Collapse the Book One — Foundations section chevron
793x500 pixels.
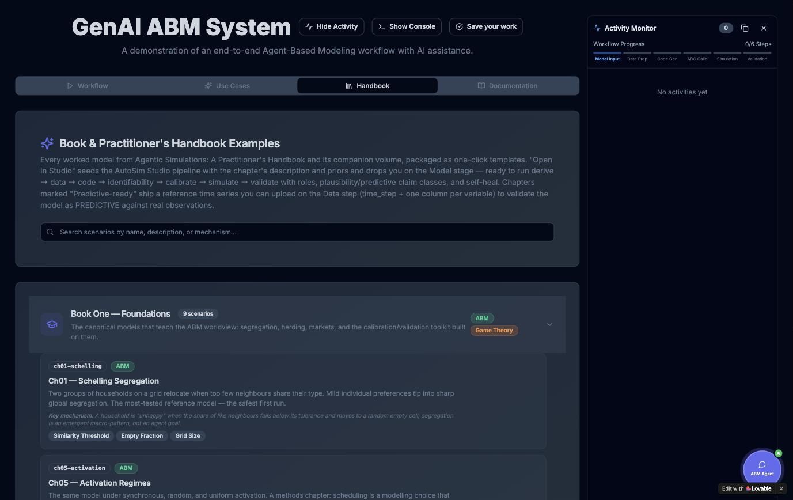(x=549, y=324)
